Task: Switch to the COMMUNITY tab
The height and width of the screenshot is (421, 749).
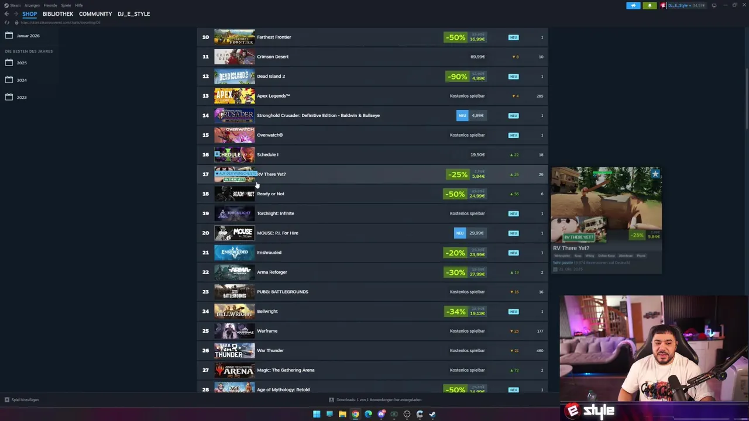Action: [95, 14]
